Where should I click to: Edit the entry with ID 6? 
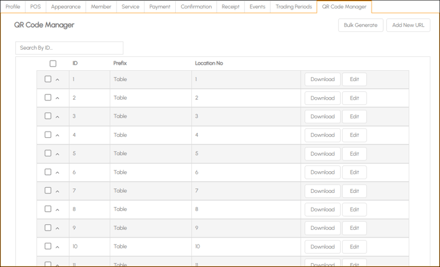354,172
